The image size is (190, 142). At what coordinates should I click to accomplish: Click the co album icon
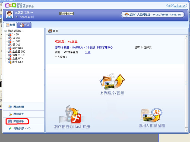pos(10,41)
